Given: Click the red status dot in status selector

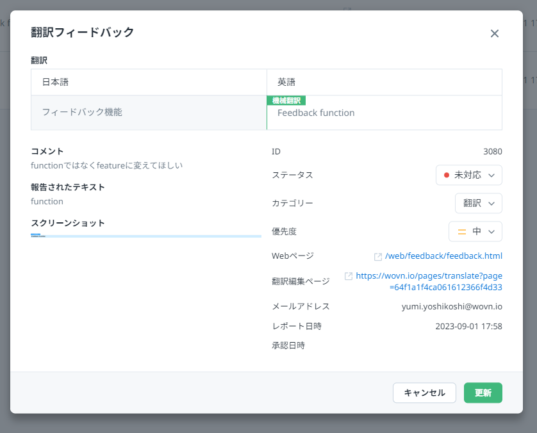Looking at the screenshot, I should [x=447, y=175].
